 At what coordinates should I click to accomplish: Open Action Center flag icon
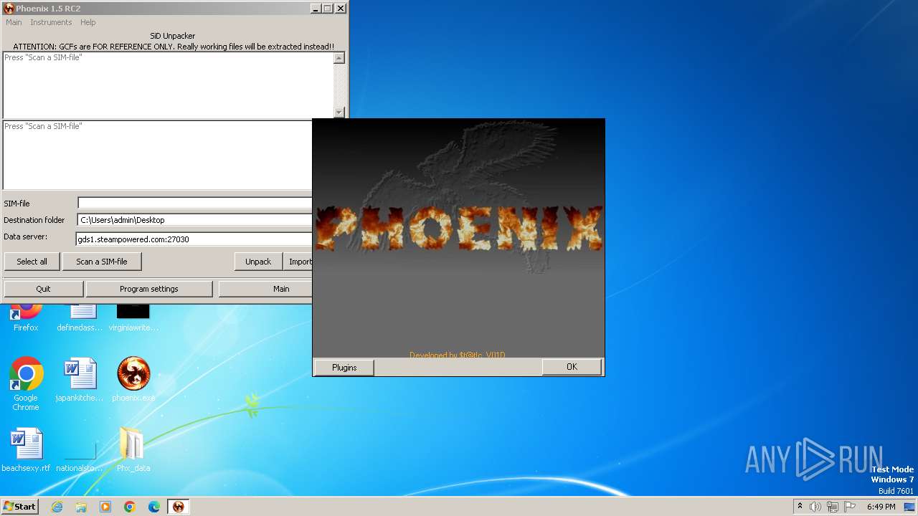(x=848, y=507)
